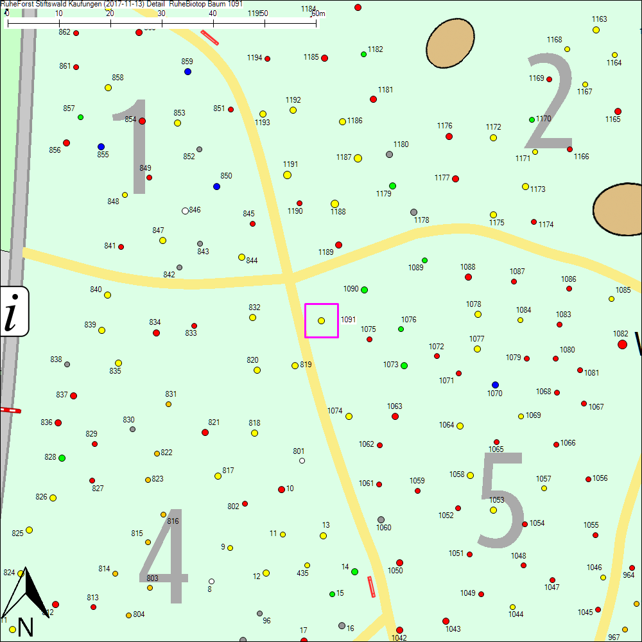This screenshot has width=642, height=642.
Task: Click the white tree marker 801
Action: tap(302, 460)
